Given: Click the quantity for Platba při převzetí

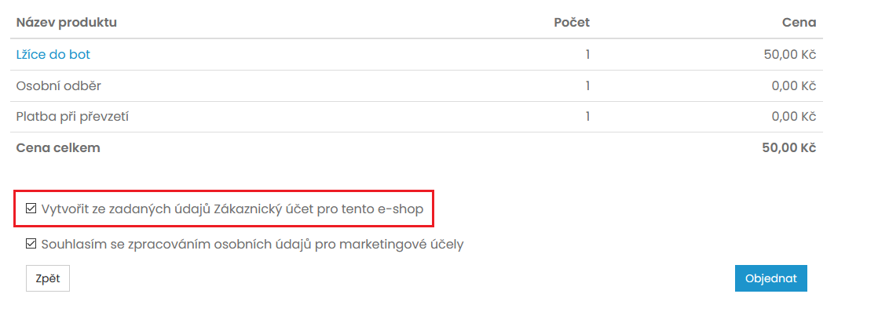Looking at the screenshot, I should 587,117.
